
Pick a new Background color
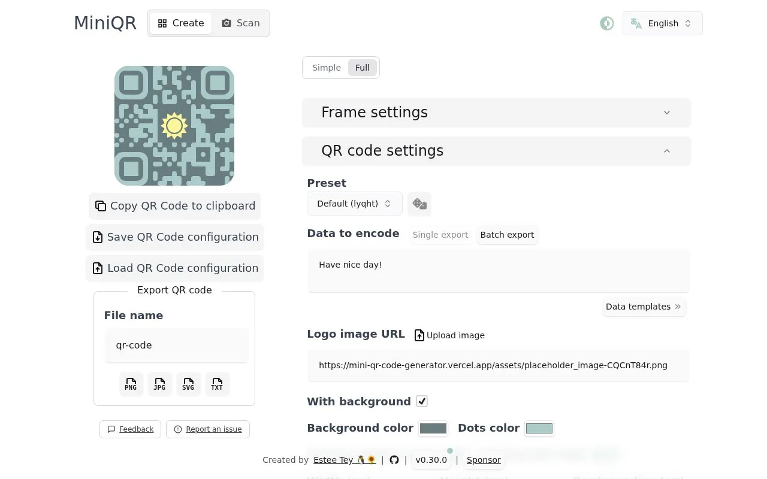[x=433, y=428]
